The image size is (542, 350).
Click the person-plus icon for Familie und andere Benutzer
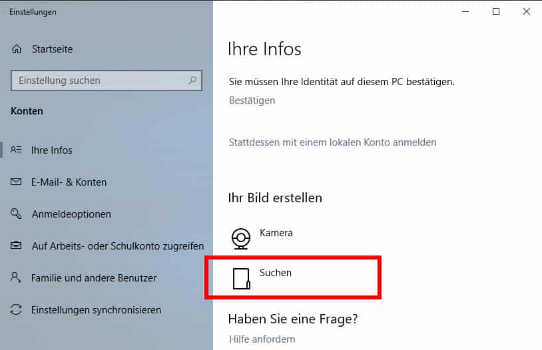click(x=16, y=277)
